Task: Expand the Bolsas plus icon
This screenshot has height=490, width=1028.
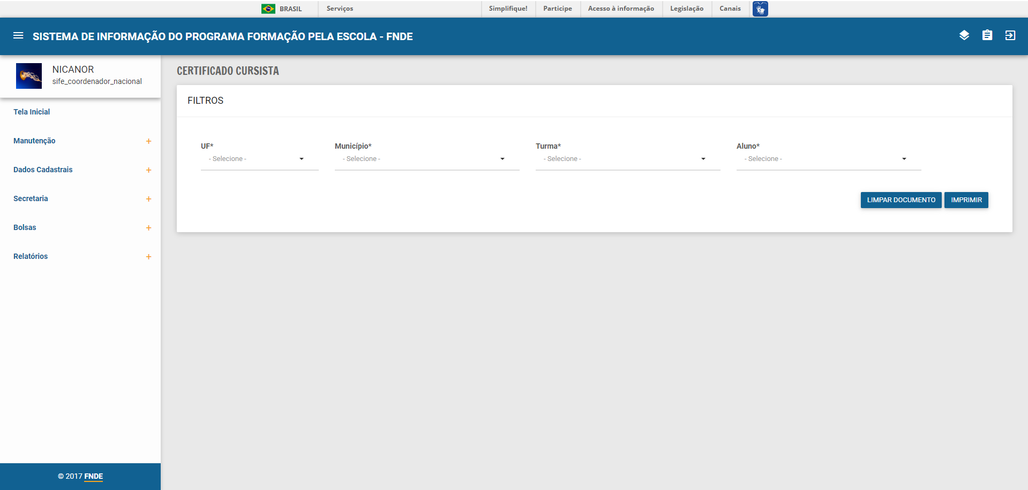Action: click(148, 228)
